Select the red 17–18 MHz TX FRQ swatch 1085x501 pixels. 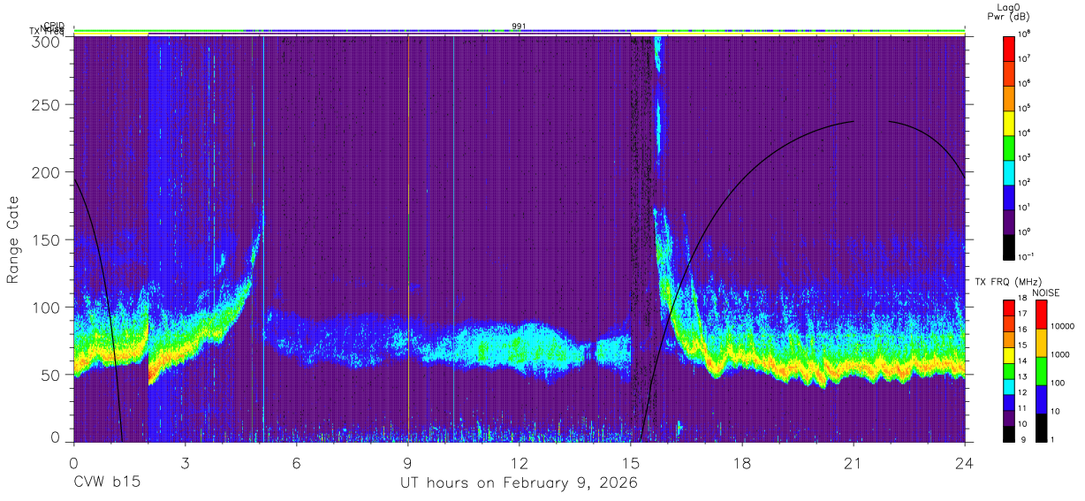pos(1009,308)
